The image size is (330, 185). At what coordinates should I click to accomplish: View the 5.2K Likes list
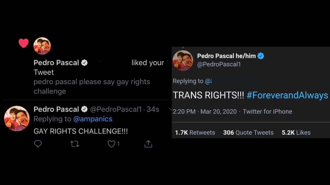tap(296, 133)
